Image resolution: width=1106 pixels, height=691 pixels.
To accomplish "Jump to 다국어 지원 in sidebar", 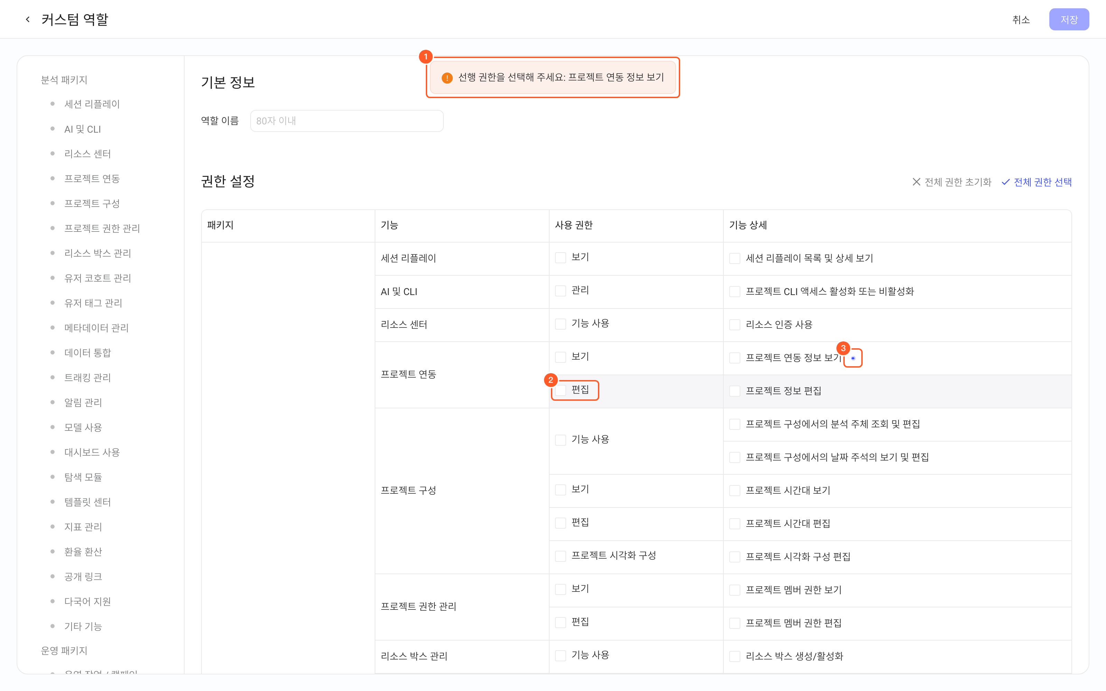I will pyautogui.click(x=87, y=602).
